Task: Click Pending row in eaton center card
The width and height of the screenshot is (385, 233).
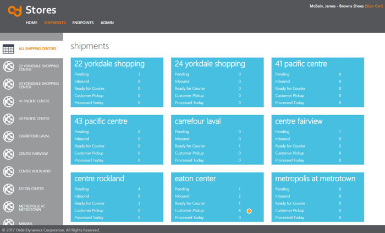Action: tap(208, 189)
